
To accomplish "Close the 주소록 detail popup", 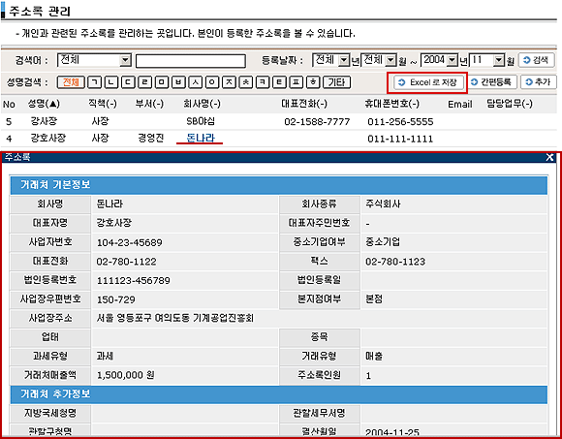I will pyautogui.click(x=549, y=157).
